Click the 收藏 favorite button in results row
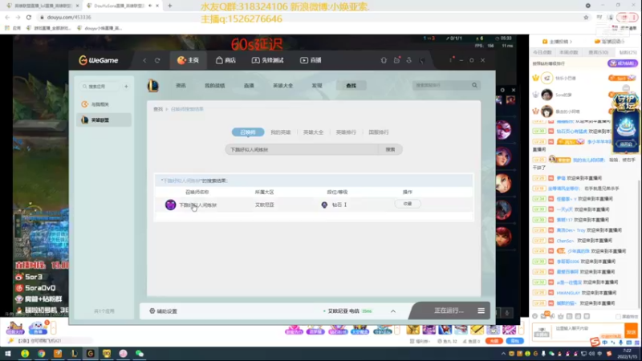Viewport: 642px width, 361px height. [x=408, y=204]
